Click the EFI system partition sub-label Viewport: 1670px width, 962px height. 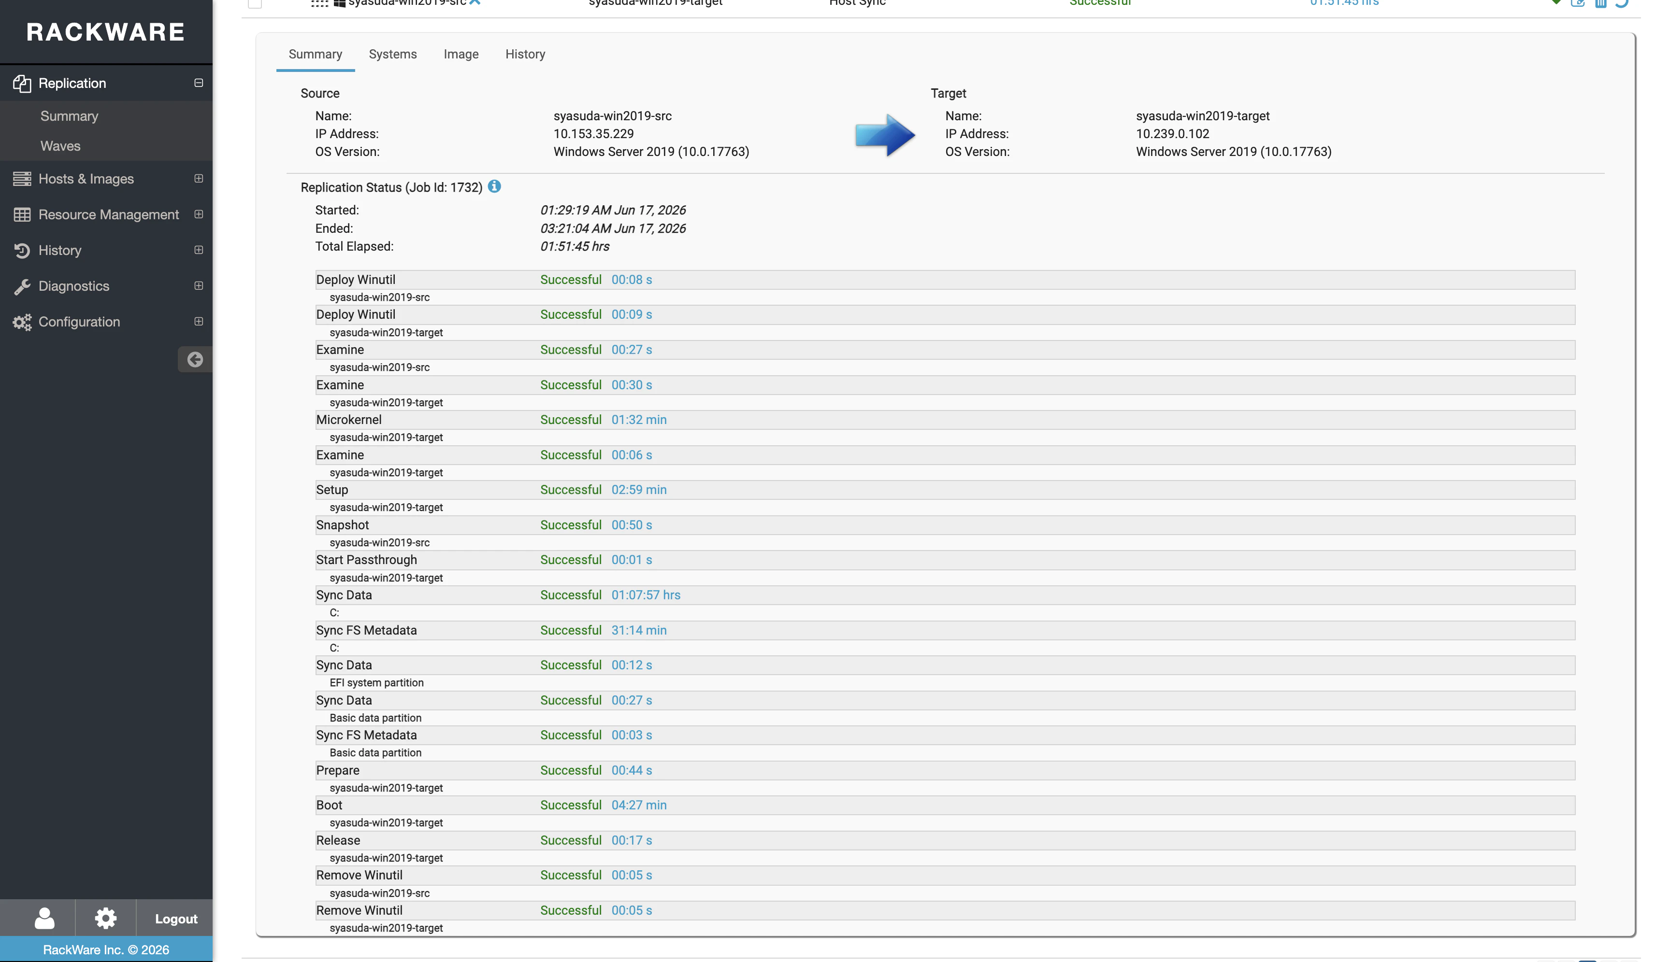point(376,682)
